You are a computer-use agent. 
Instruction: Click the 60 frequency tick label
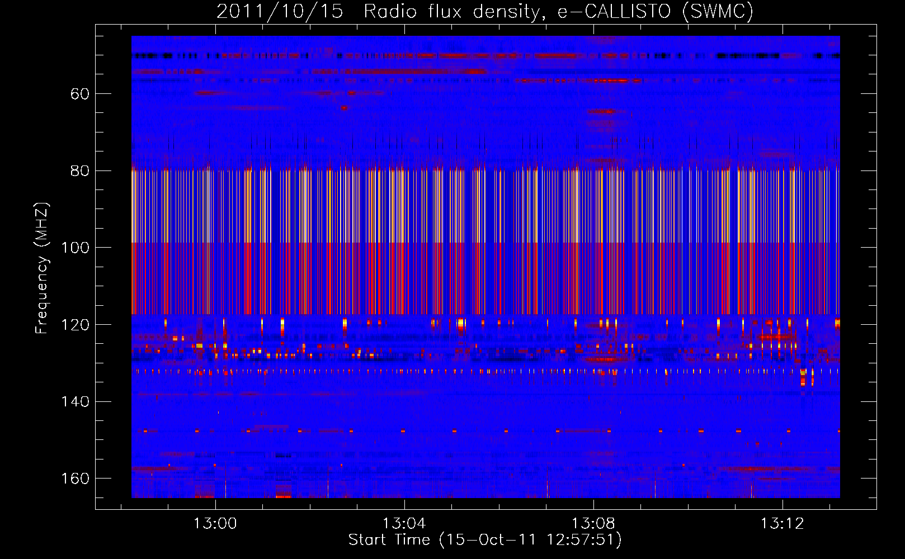tap(80, 94)
